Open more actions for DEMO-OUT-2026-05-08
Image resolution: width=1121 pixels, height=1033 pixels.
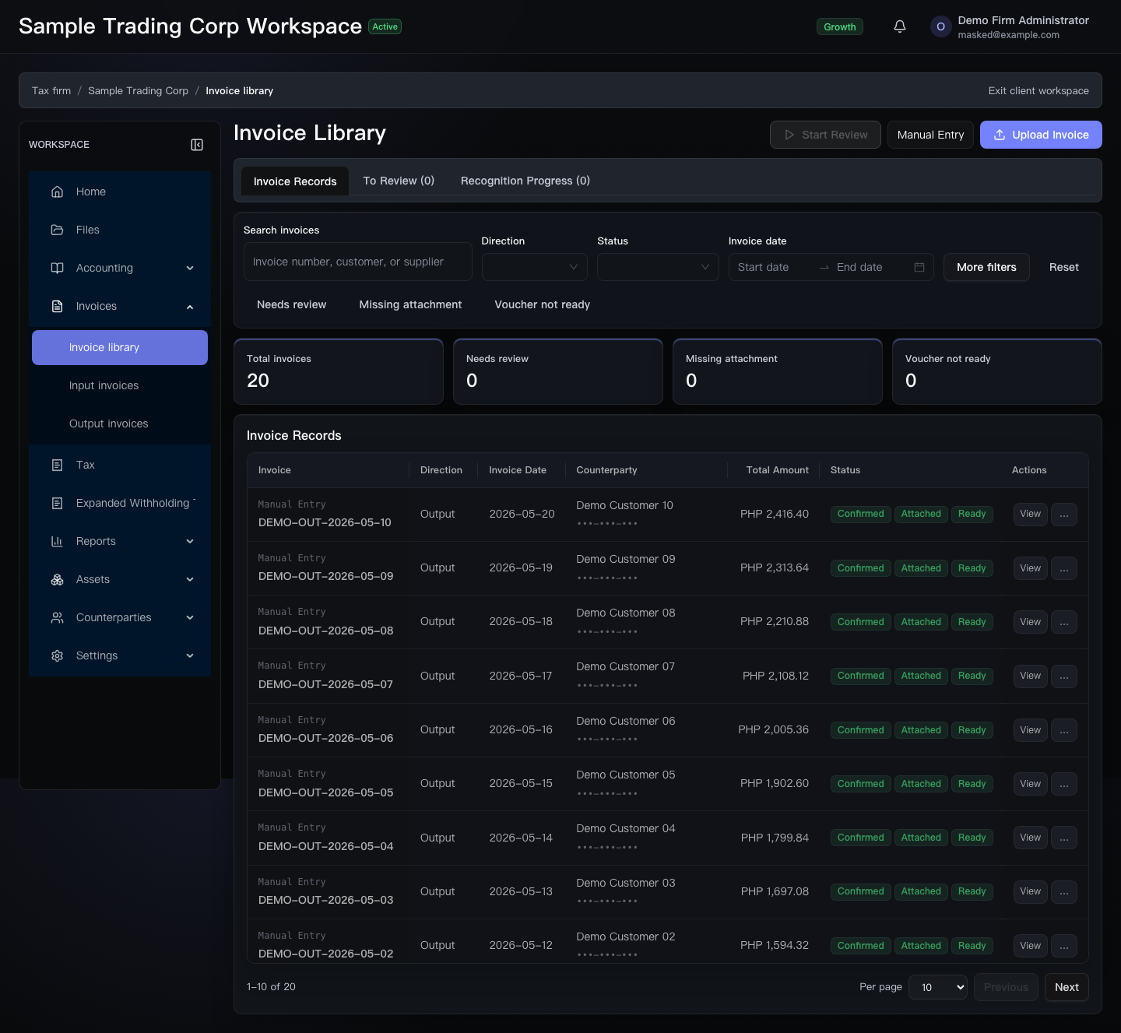tap(1064, 622)
